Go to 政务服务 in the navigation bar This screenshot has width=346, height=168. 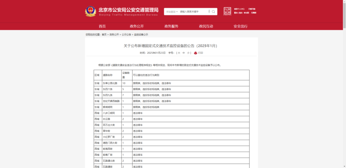pos(171,26)
